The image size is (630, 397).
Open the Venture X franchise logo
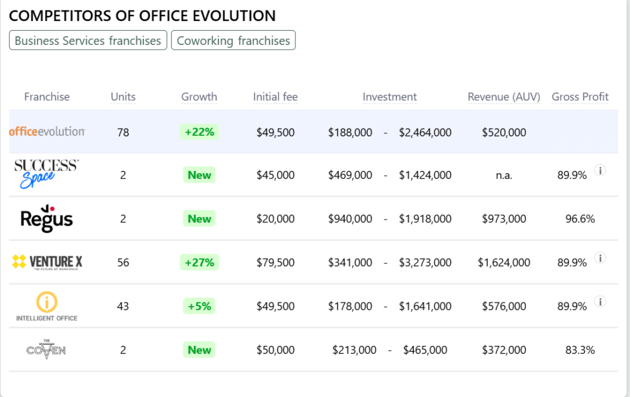click(47, 262)
